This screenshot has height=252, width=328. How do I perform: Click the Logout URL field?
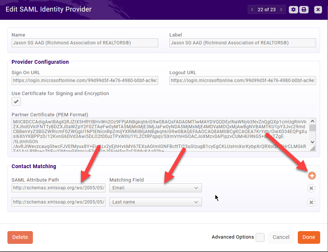pyautogui.click(x=242, y=81)
